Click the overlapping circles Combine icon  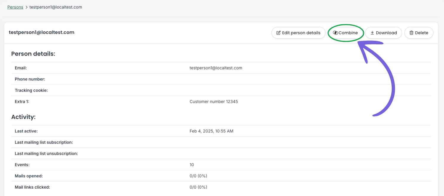coord(335,33)
